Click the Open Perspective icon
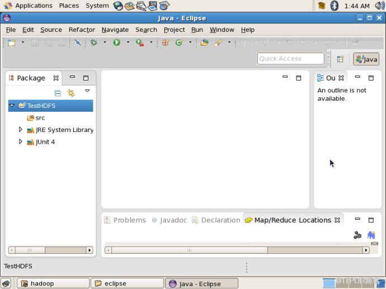 coord(340,59)
